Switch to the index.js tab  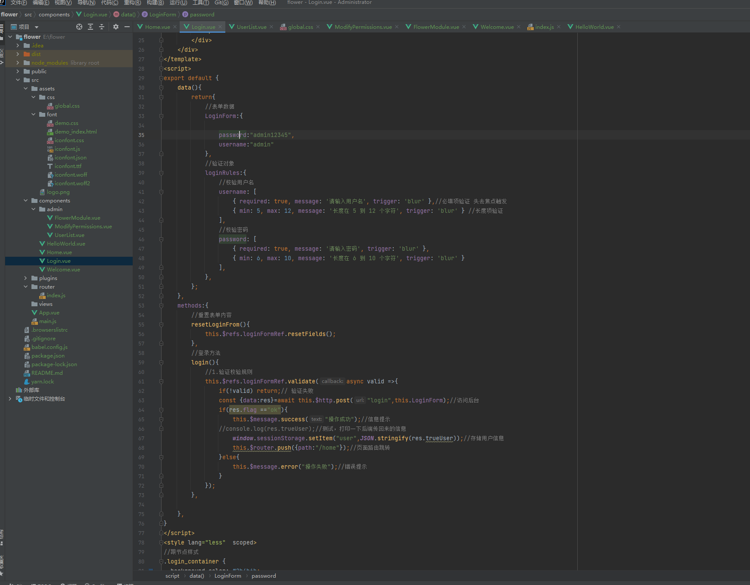pos(545,27)
